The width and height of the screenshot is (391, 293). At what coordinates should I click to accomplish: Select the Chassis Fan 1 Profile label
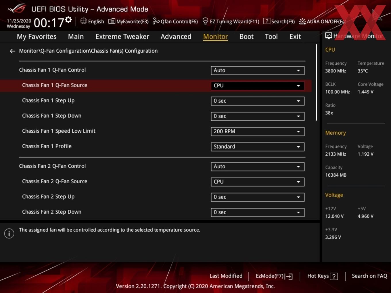click(x=47, y=146)
